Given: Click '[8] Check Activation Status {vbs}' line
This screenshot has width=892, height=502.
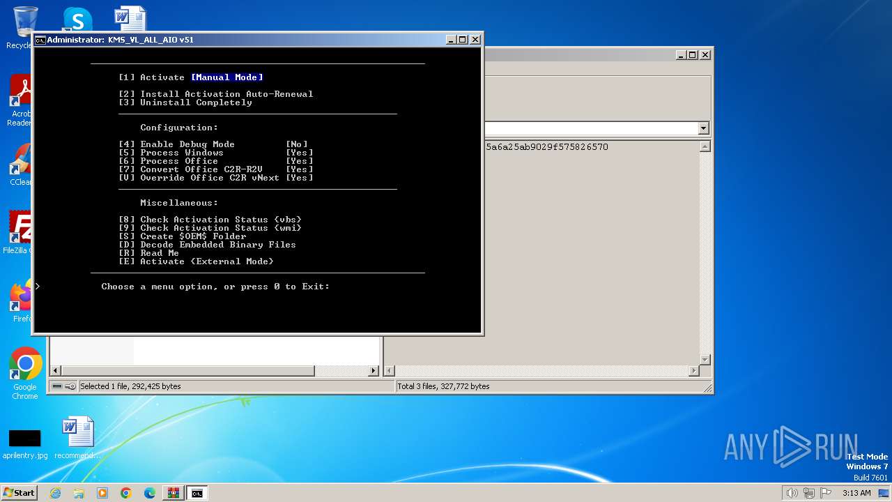Looking at the screenshot, I should (x=210, y=220).
